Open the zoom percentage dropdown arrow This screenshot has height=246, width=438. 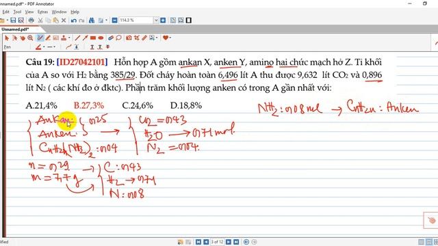[156, 20]
